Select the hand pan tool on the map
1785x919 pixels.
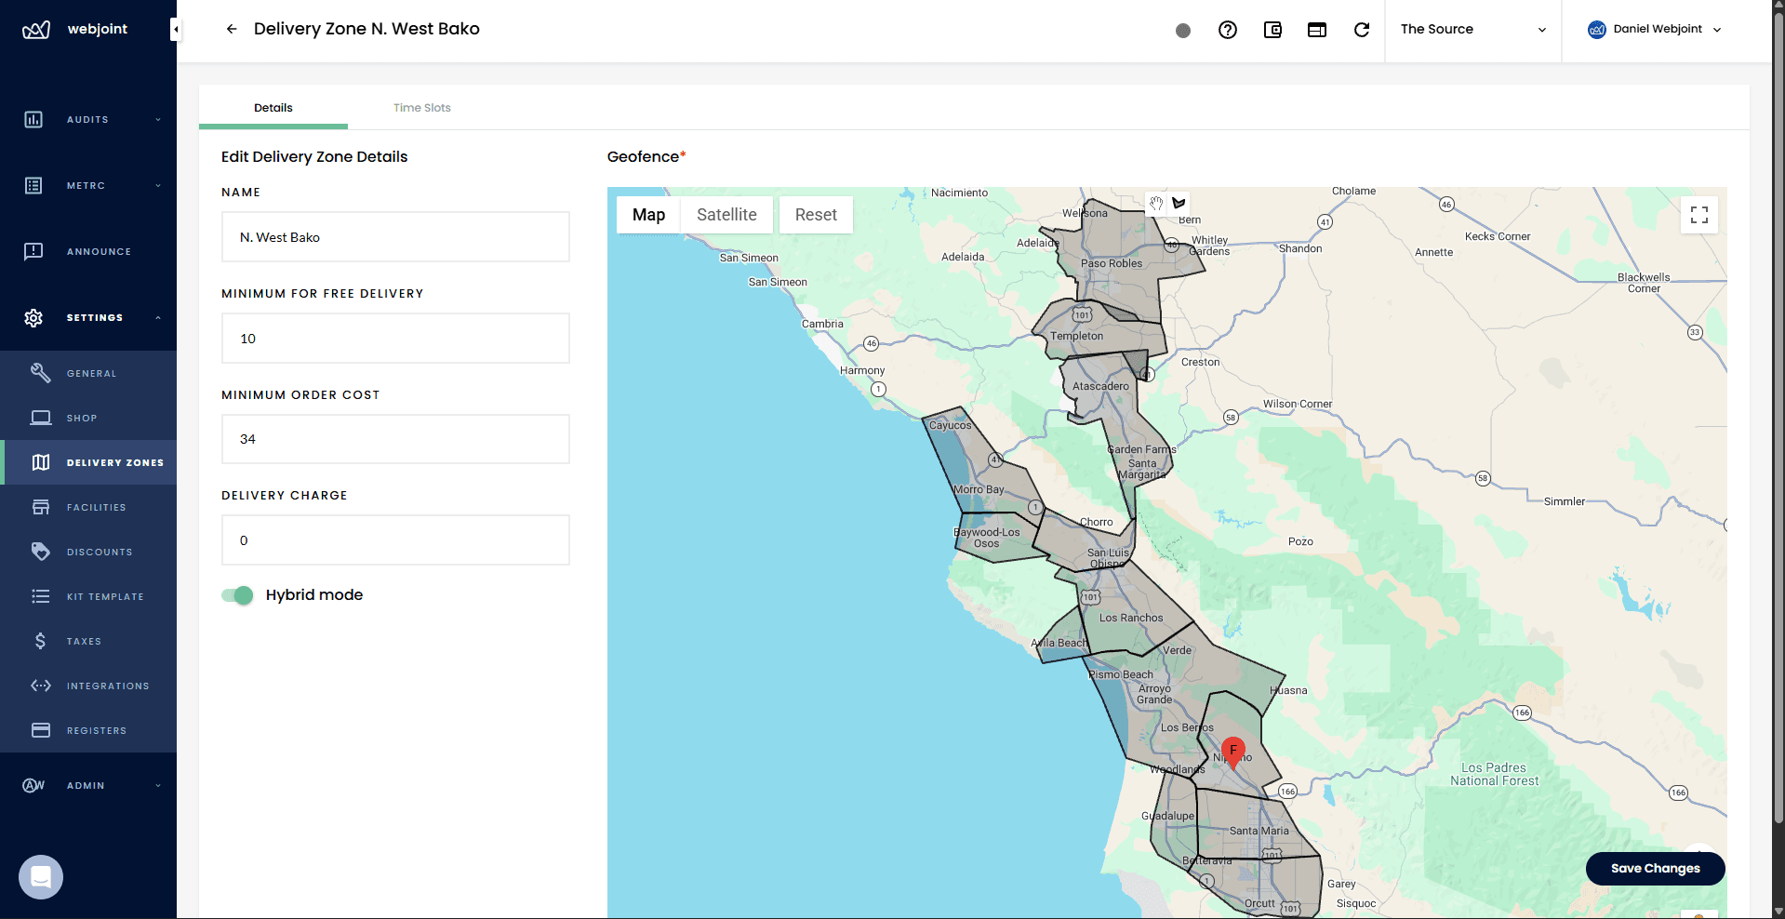point(1156,203)
